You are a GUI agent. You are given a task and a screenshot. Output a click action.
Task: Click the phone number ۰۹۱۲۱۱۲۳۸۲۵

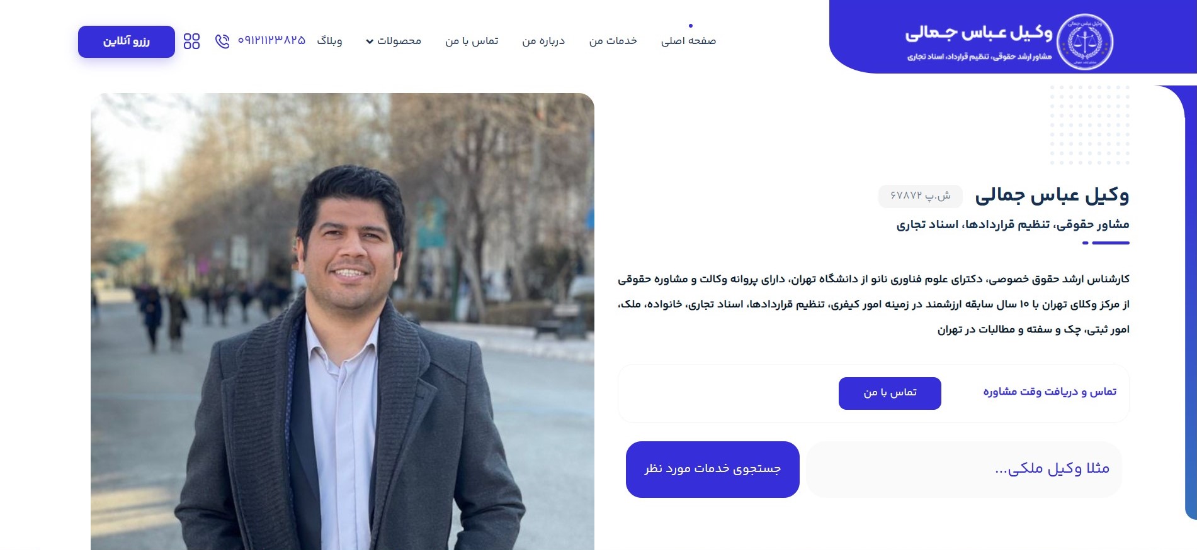pos(271,41)
